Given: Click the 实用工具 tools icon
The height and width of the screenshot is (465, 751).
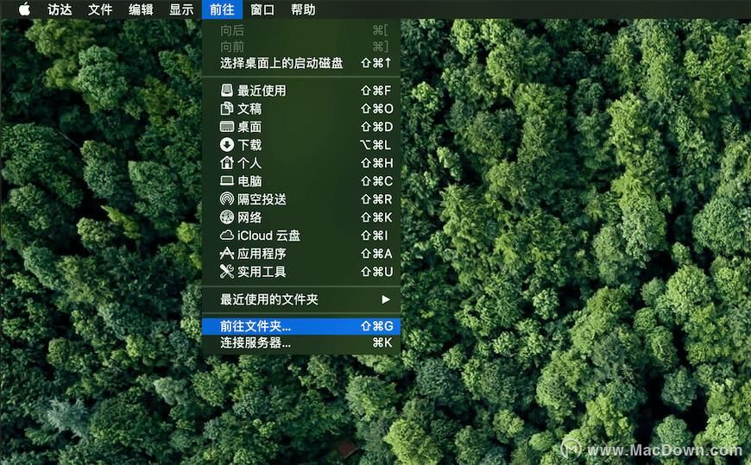Looking at the screenshot, I should click(226, 272).
